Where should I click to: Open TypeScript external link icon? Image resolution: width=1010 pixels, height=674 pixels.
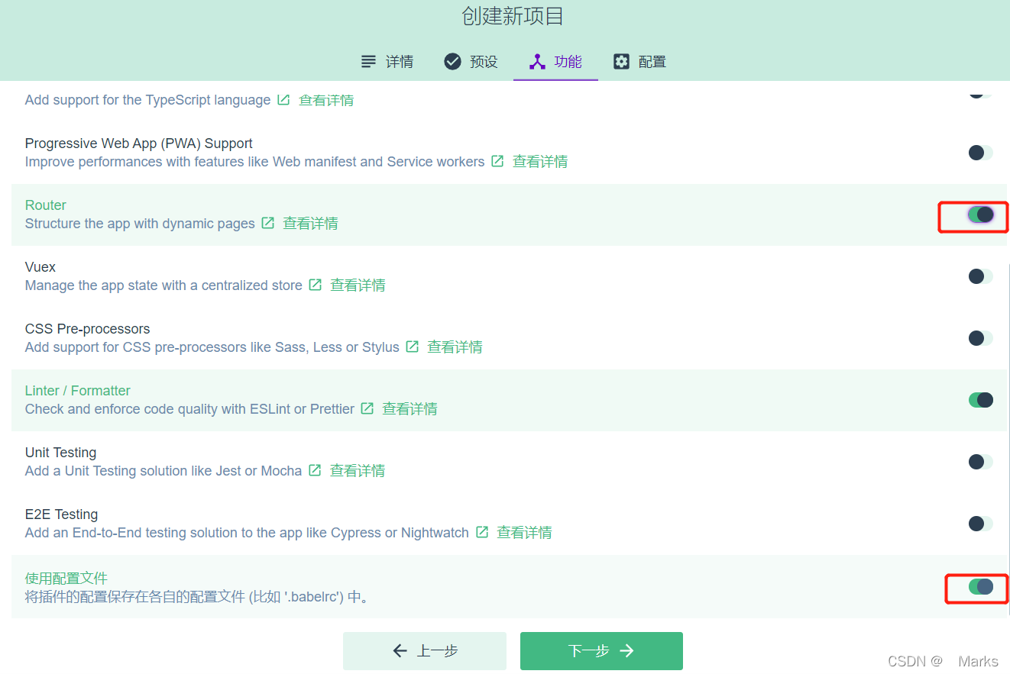(283, 100)
